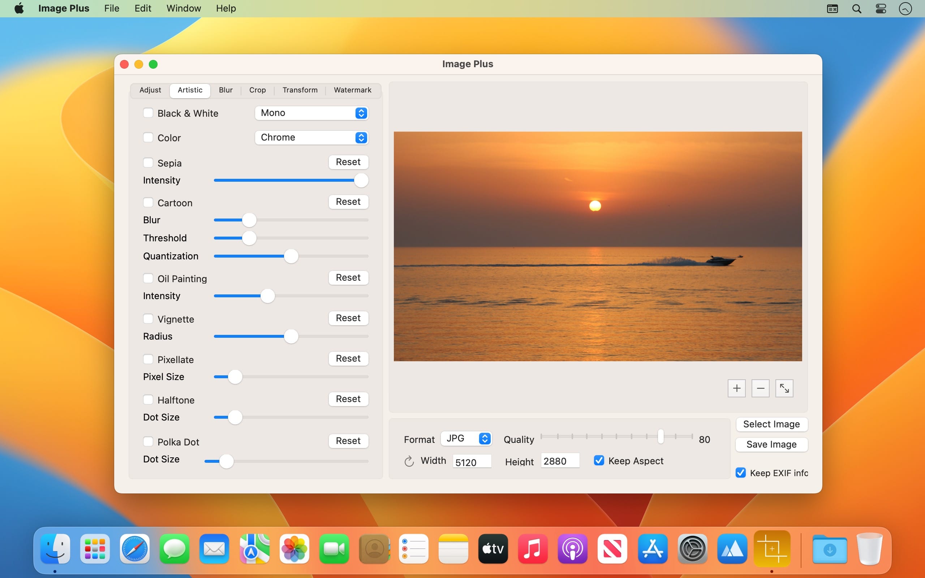Open Image Plus from the dock
This screenshot has height=578, width=925.
pyautogui.click(x=772, y=549)
